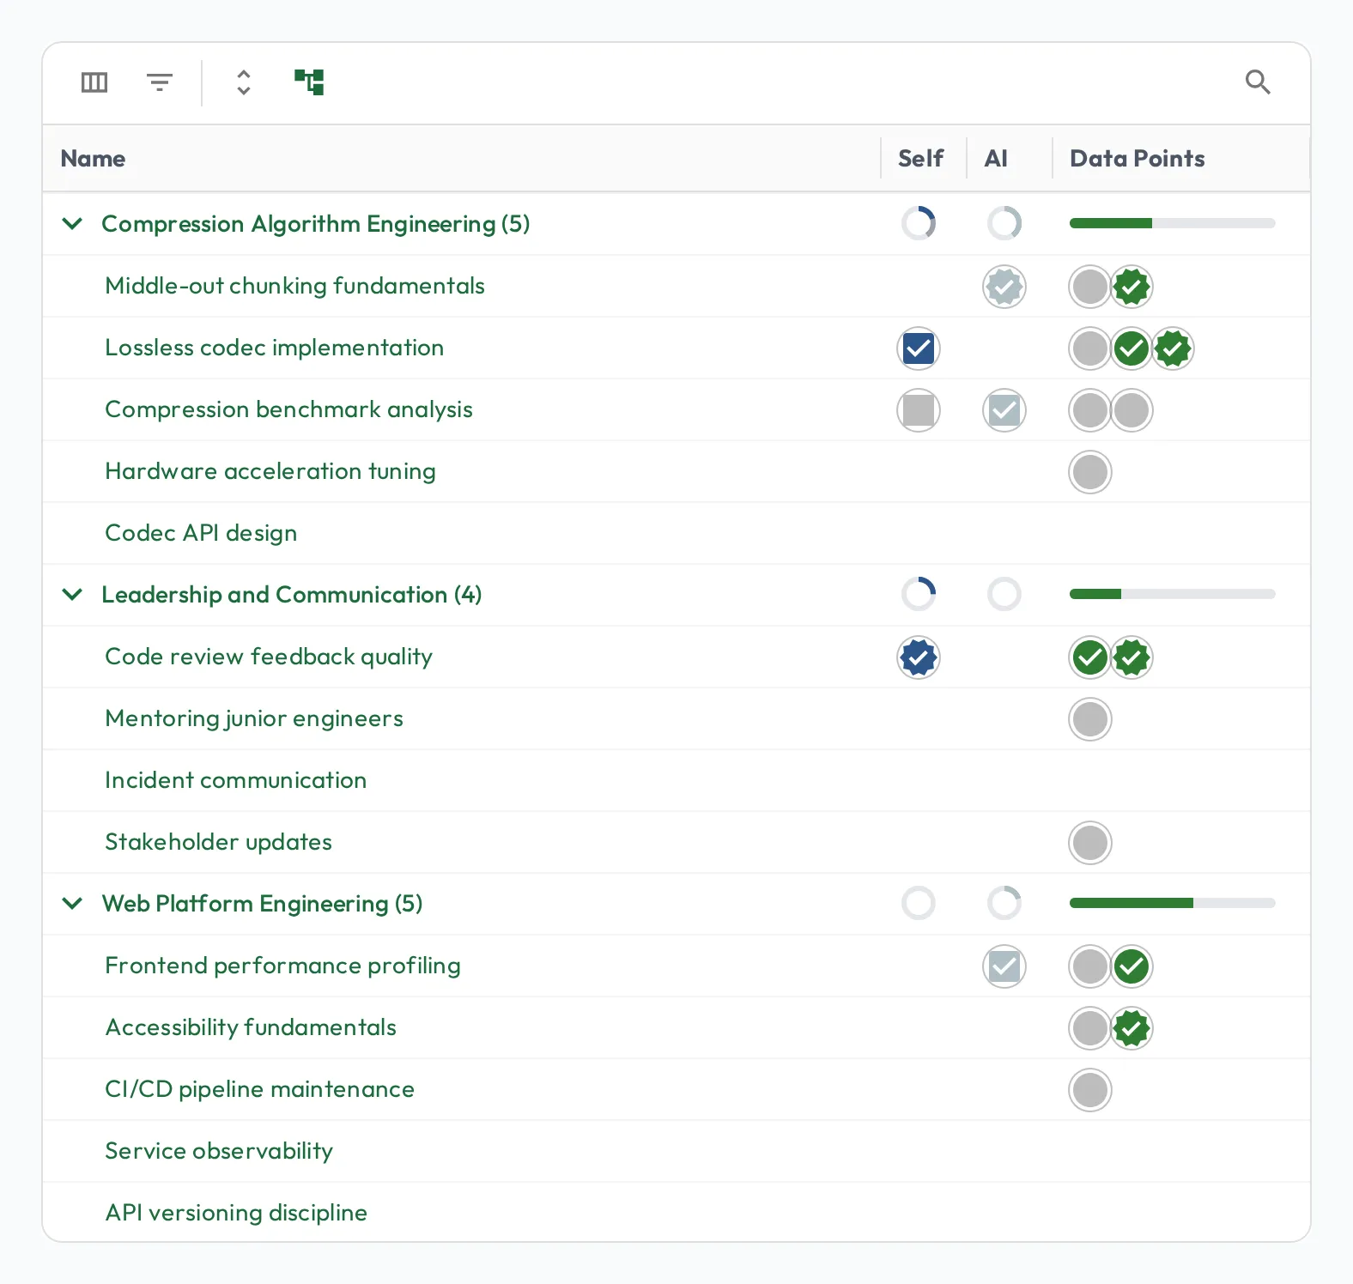Click Compression Algorithm Engineering data points bar

[x=1173, y=223]
